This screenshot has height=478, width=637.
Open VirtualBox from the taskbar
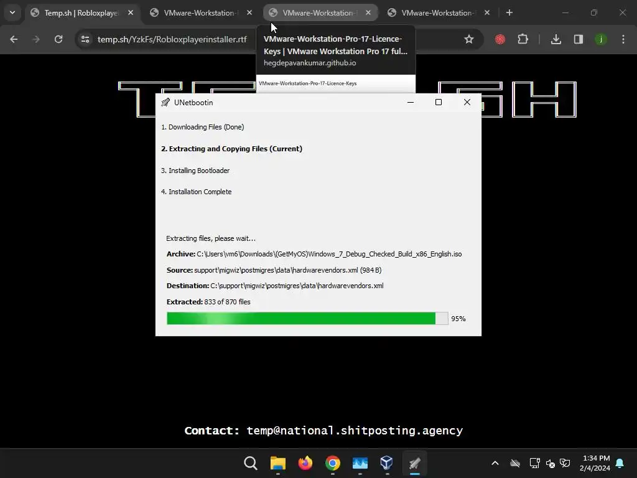[387, 463]
